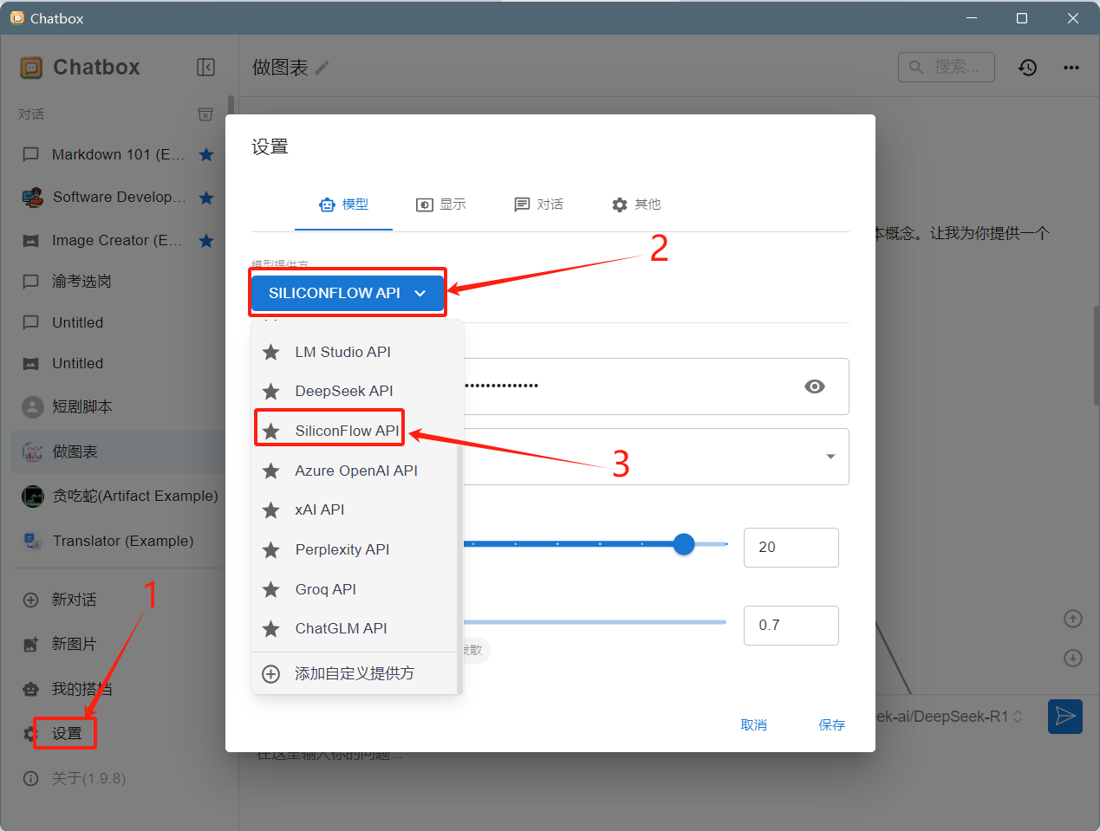The image size is (1100, 831).
Task: Open deepseek-ai/DeepSeek-R1 model switcher
Action: pyautogui.click(x=951, y=717)
